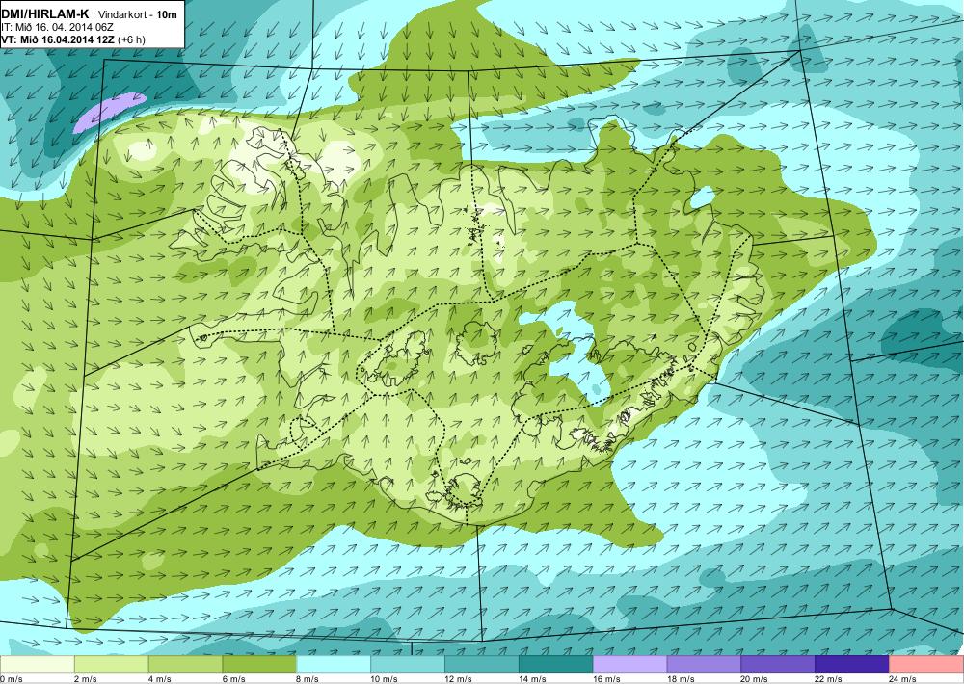Select the "24 m/s" legend label
This screenshot has height=684, width=964.
(x=903, y=679)
